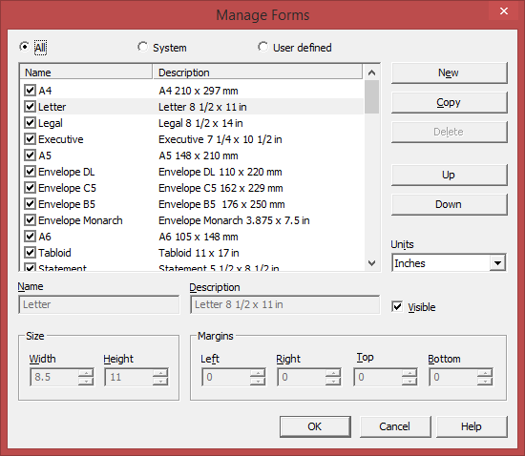Click the Delete button

(449, 132)
